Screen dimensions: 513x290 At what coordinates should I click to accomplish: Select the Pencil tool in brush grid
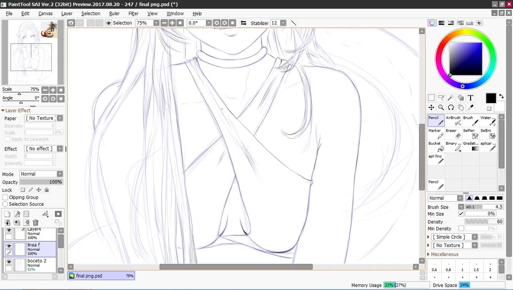436,120
